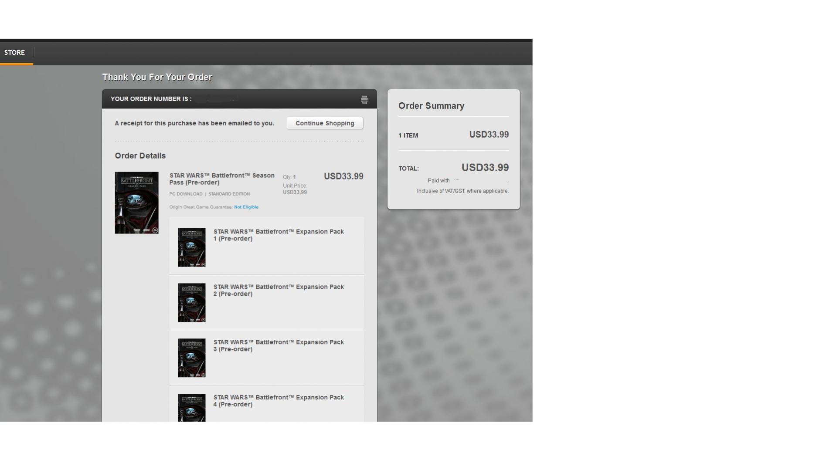Click the Qty: 1 text
This screenshot has height=470, width=836.
289,177
